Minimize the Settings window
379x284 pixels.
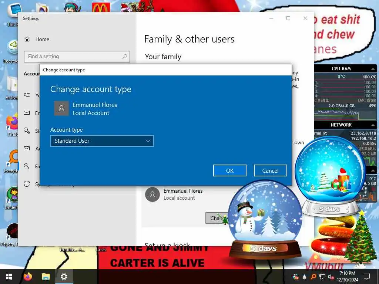point(271,18)
